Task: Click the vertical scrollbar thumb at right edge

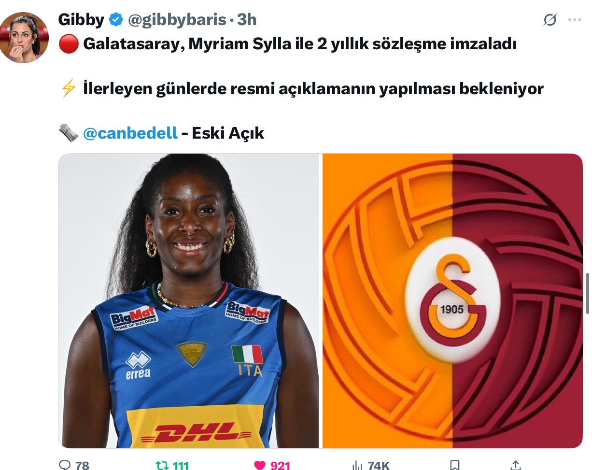Action: [x=588, y=293]
